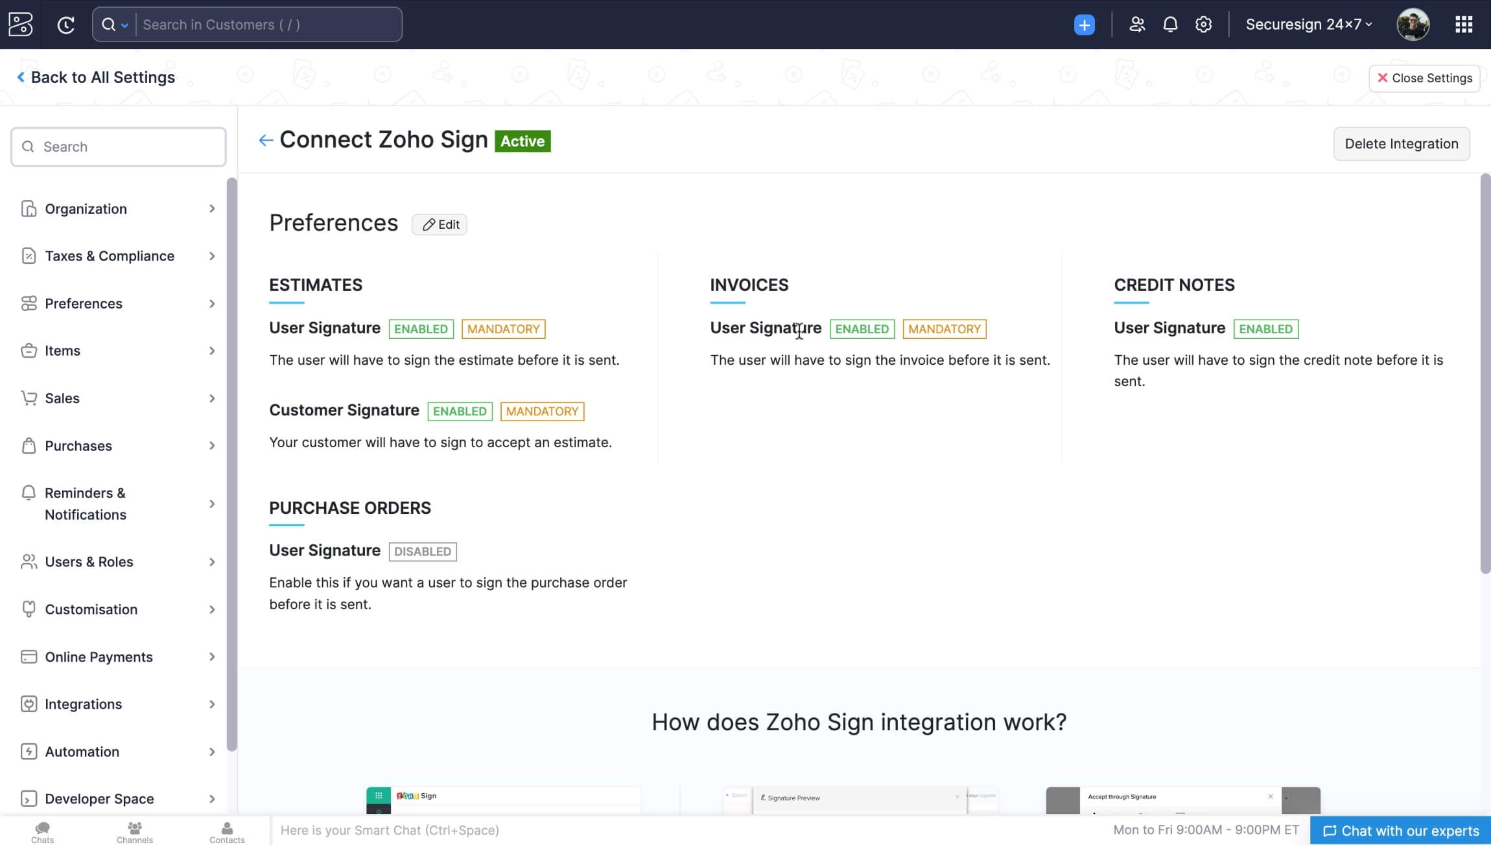1491x845 pixels.
Task: Click back arrow beside Connect Zoho Sign
Action: click(265, 140)
